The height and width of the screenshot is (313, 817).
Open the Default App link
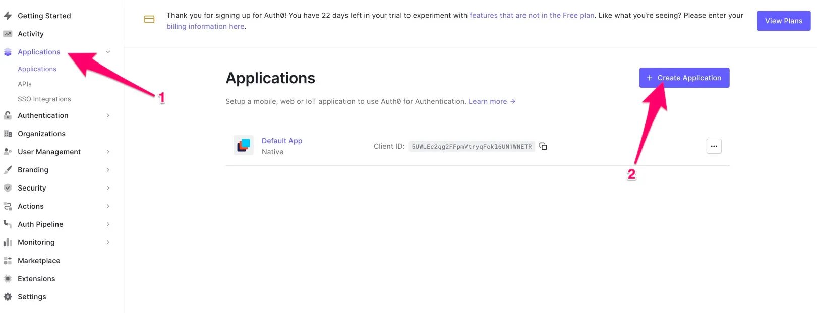(282, 141)
